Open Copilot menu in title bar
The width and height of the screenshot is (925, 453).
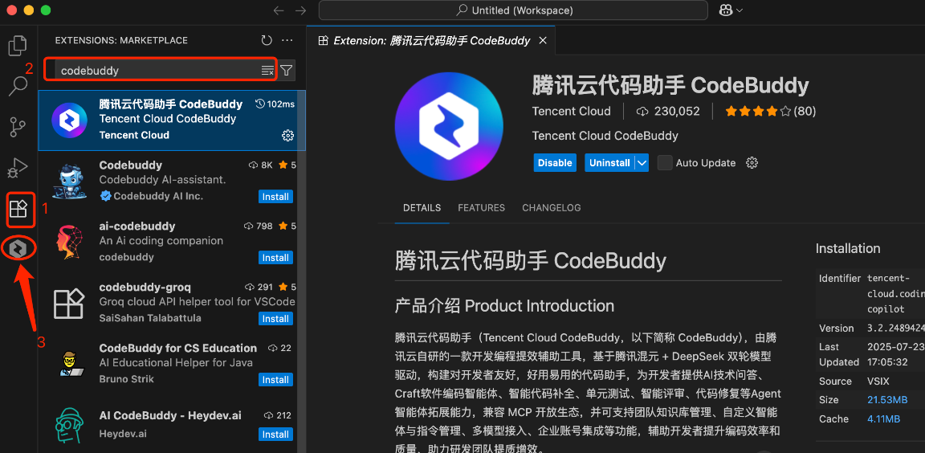(731, 10)
